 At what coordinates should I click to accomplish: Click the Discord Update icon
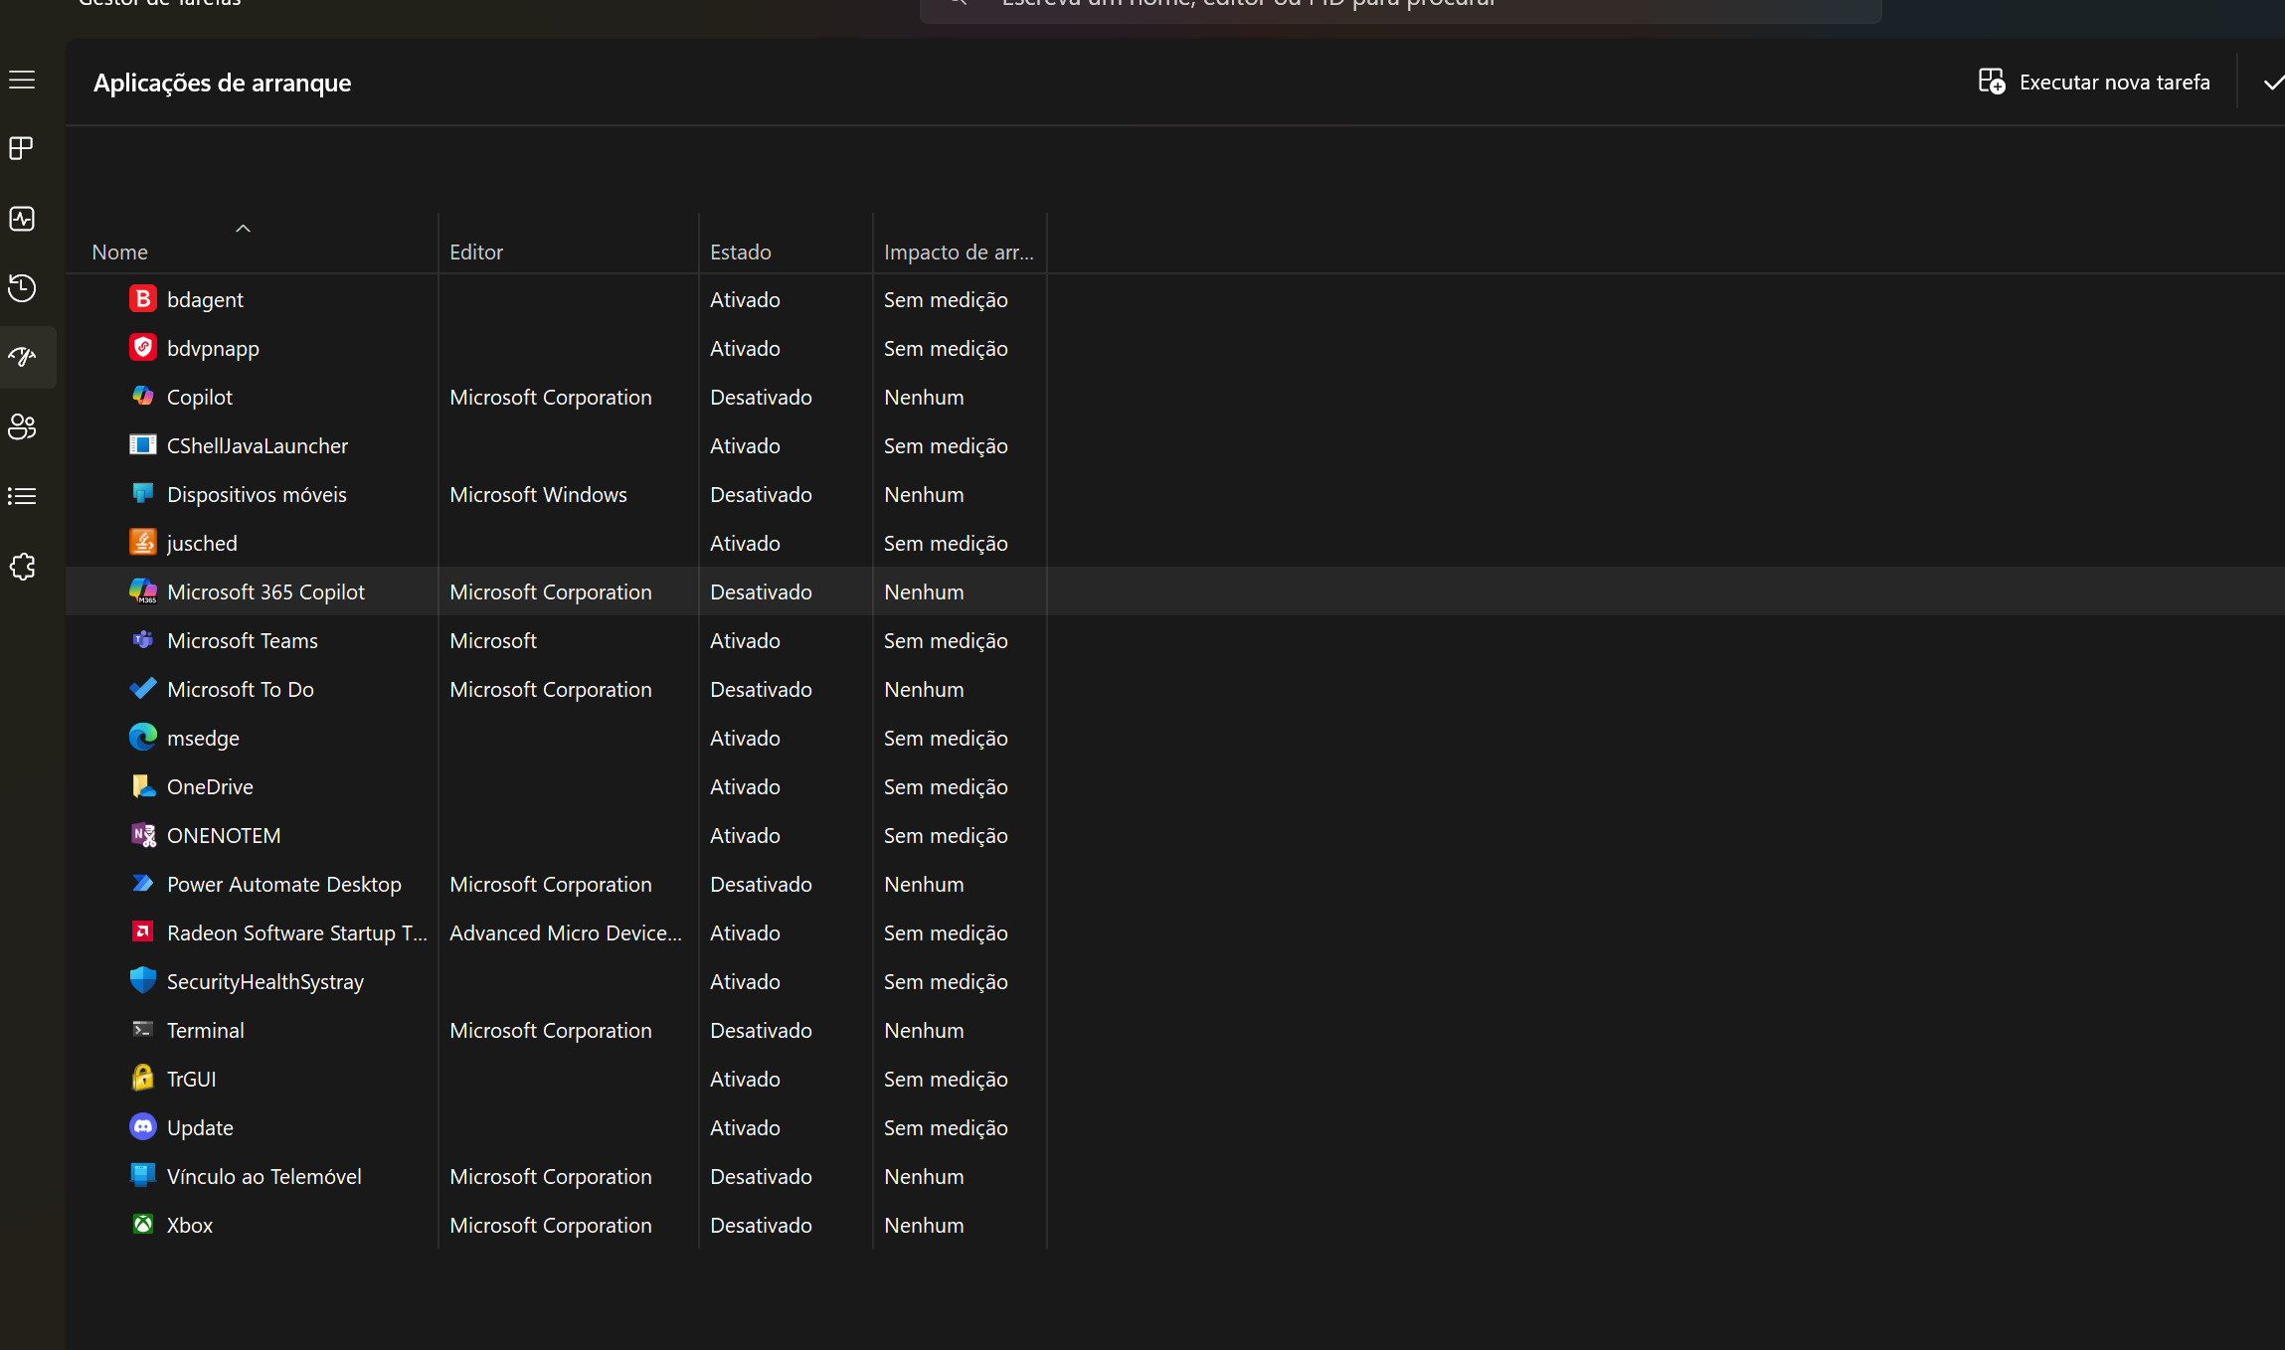tap(143, 1126)
